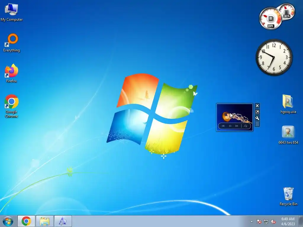The image size is (303, 227).
Task: Open the network tray icon
Action: tap(266, 221)
